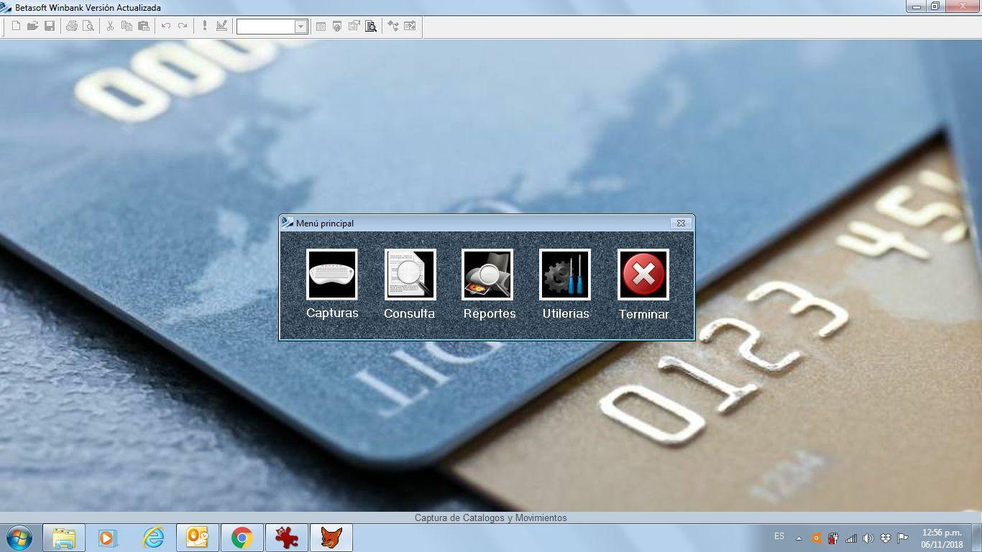Click the New file toolbar icon
The image size is (982, 552).
click(16, 26)
